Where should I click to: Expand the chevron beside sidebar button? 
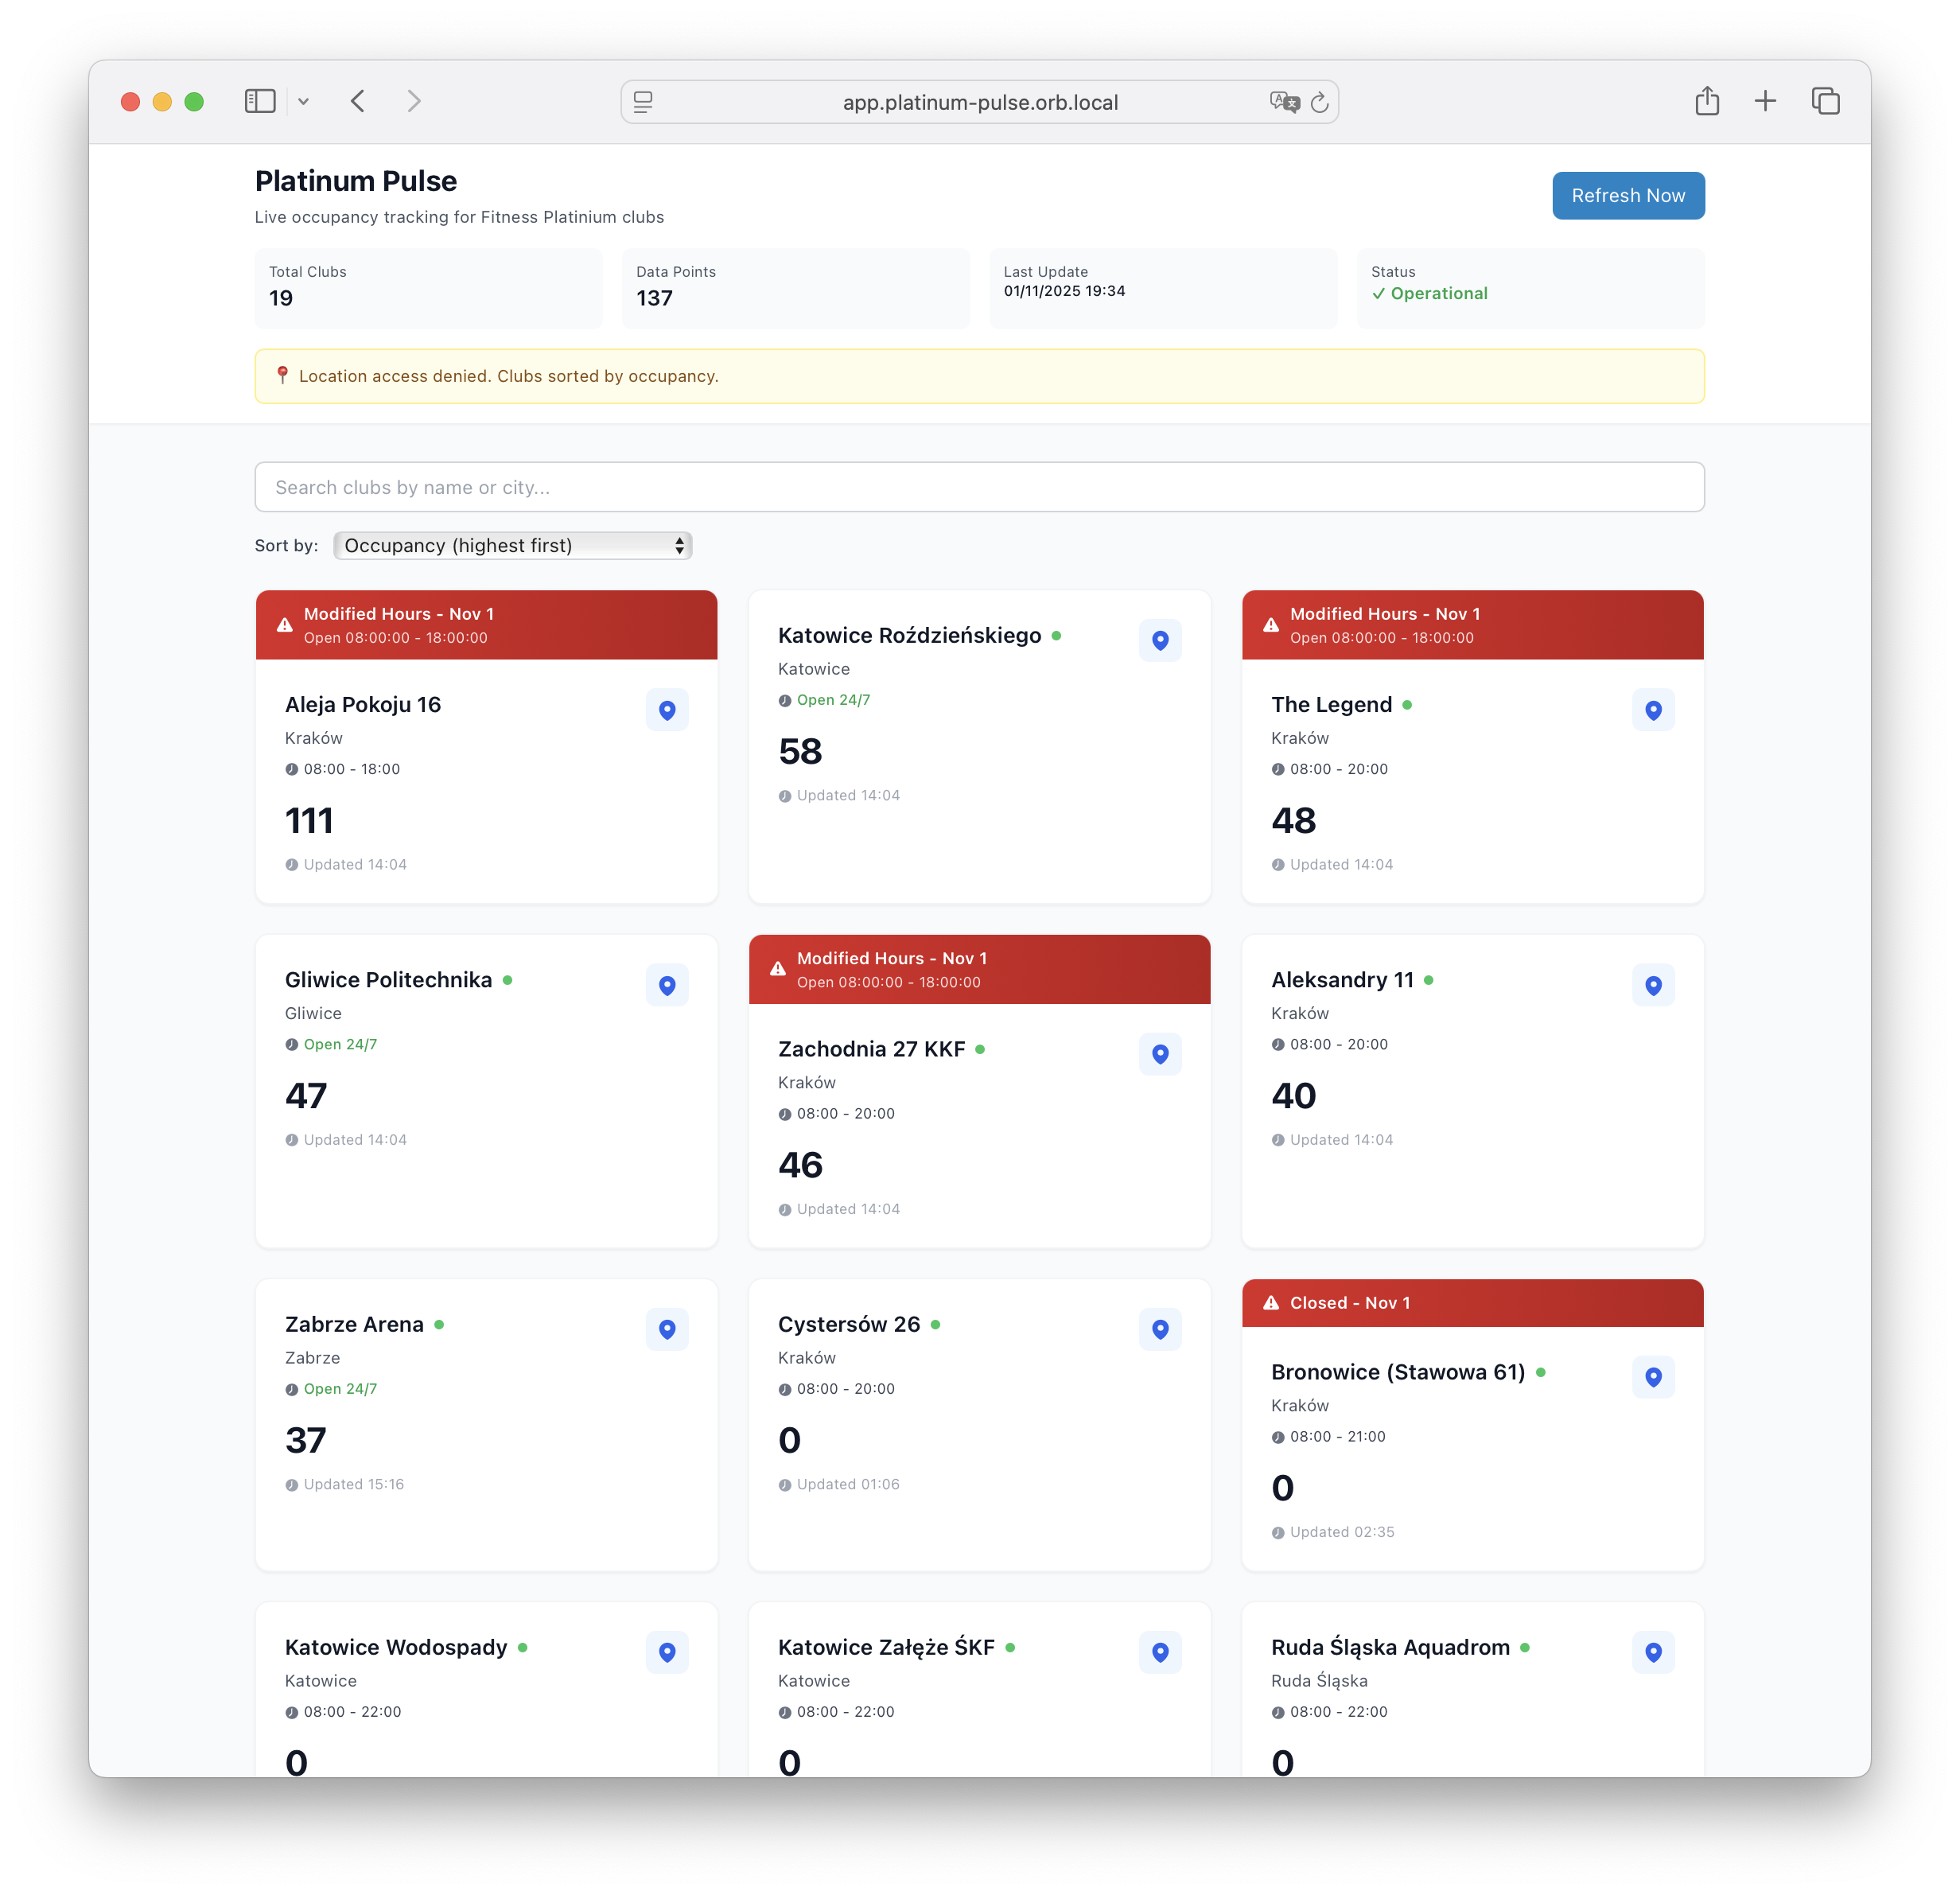(x=305, y=101)
